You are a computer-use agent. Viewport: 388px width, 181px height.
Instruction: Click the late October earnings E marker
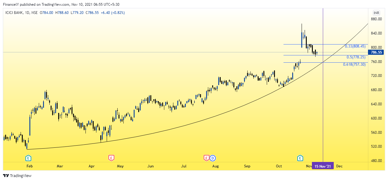click(300, 158)
